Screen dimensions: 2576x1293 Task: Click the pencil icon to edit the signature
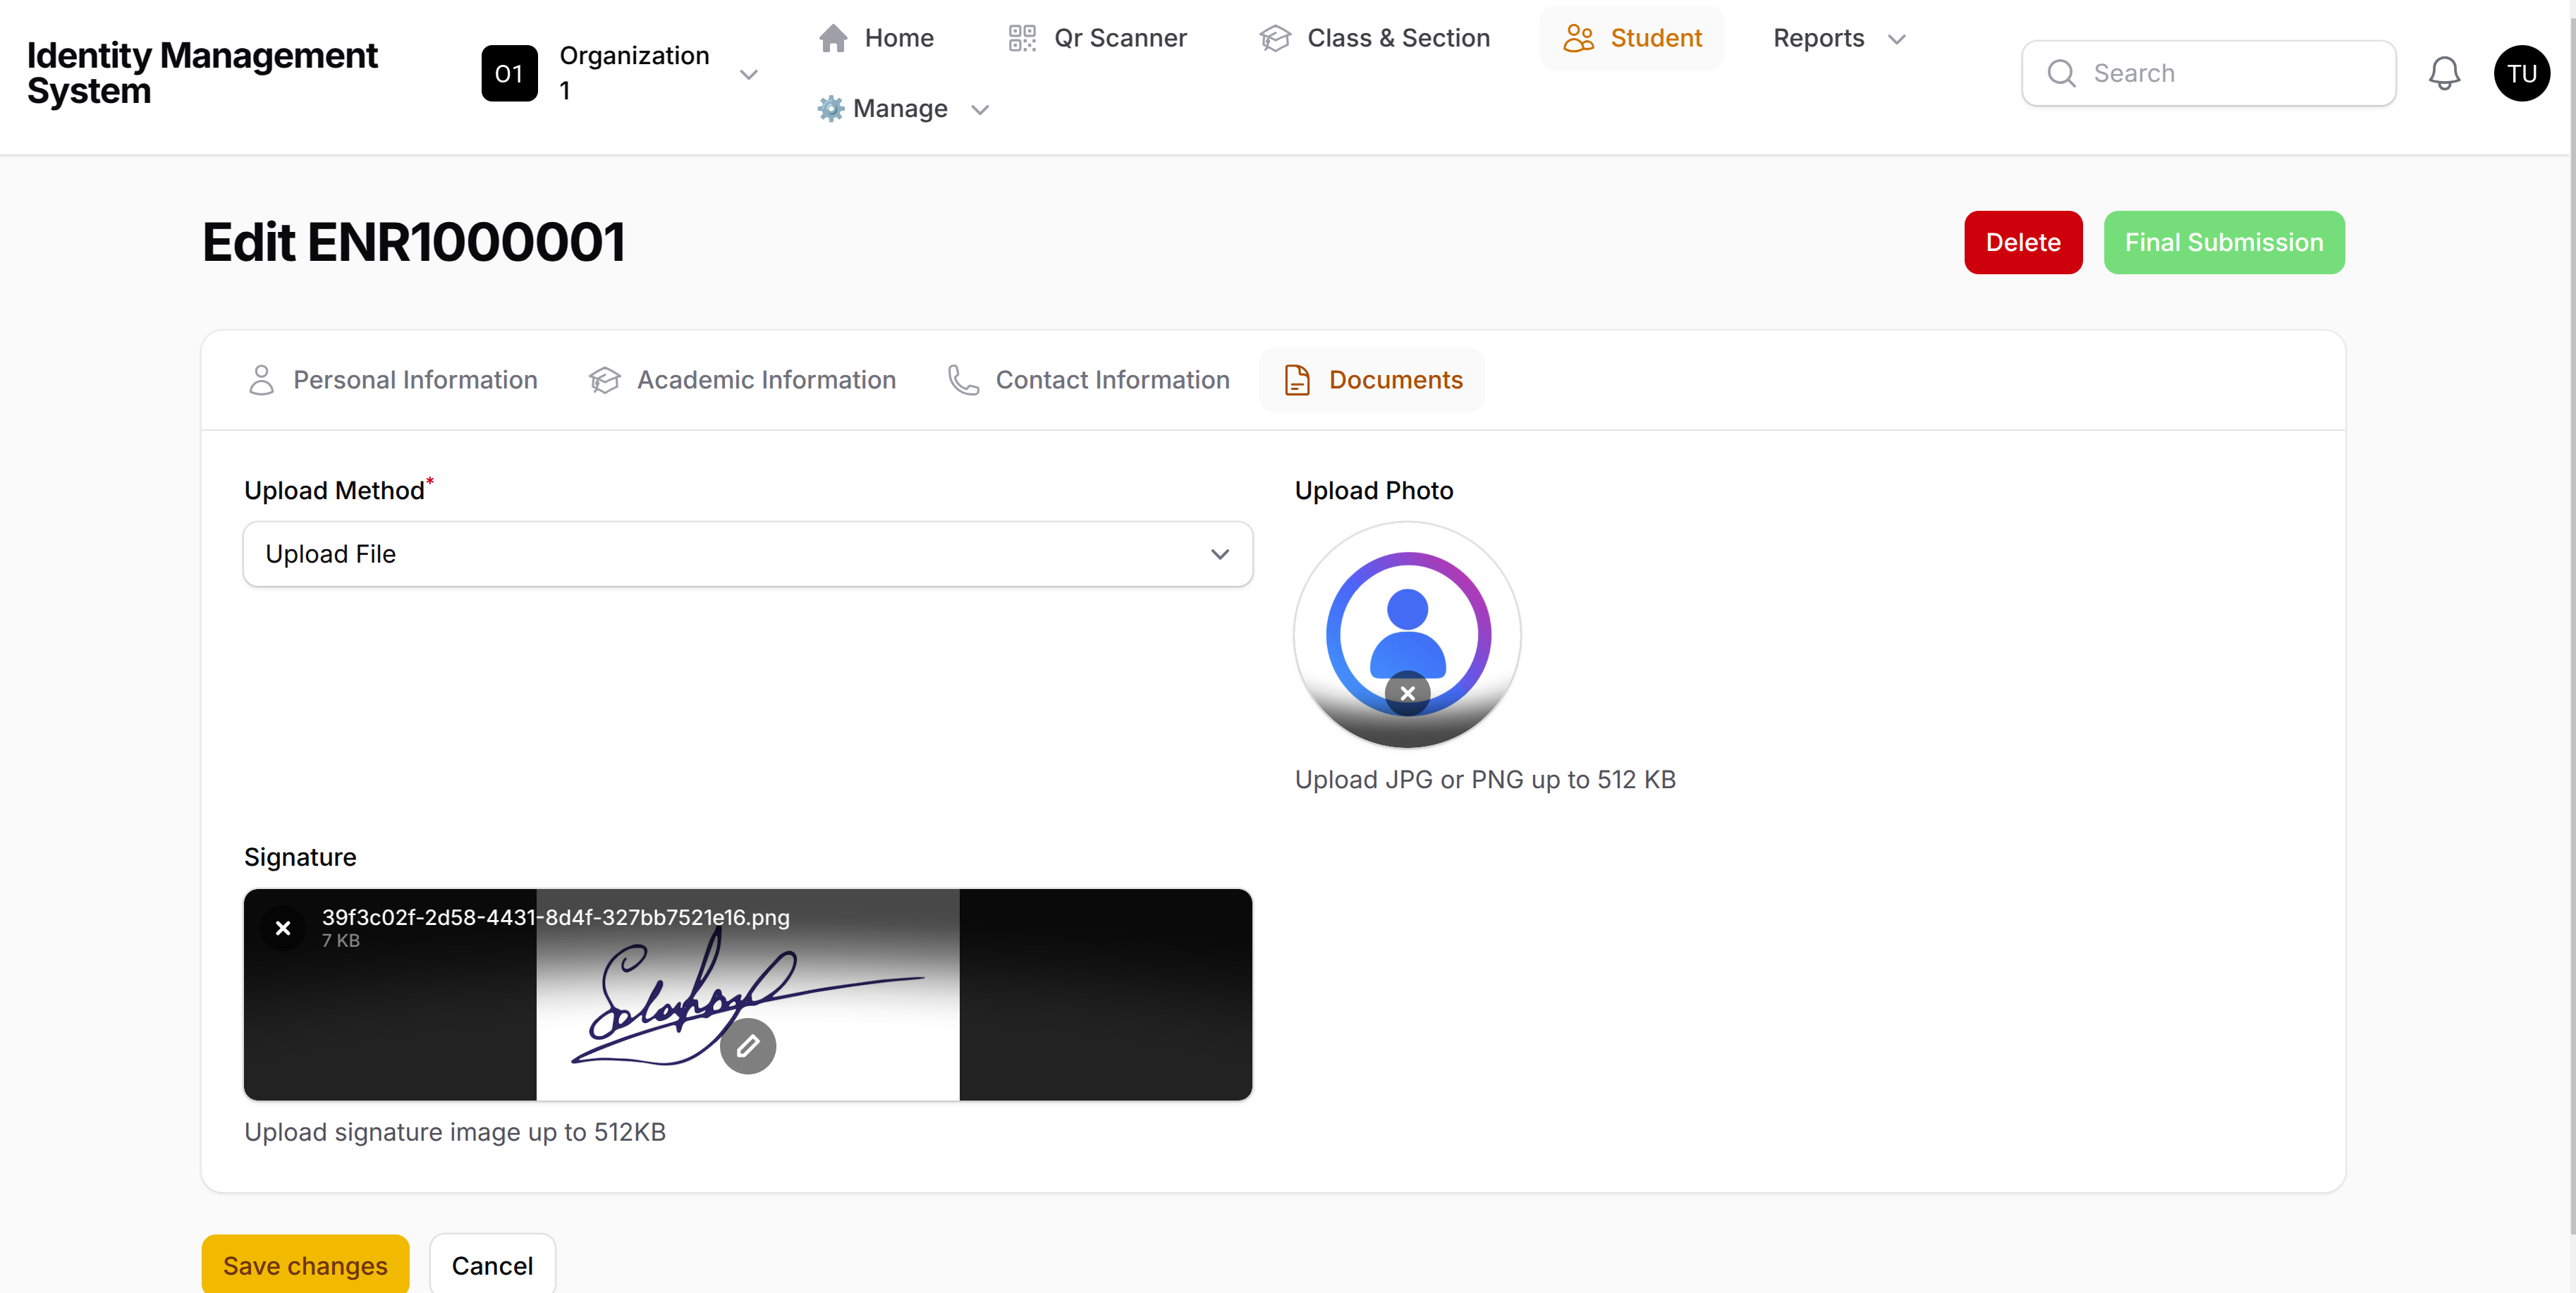(x=748, y=1045)
